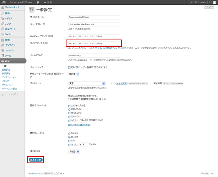Open the different directory help link
The image size is (218, 177).
[x=109, y=48]
